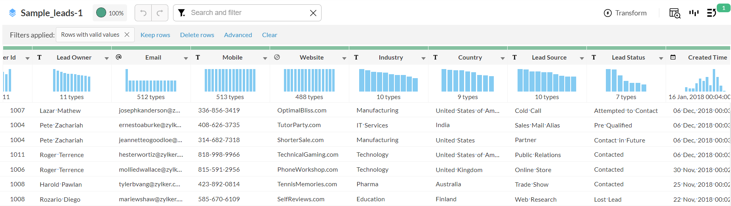
Task: Remove the 'Rows with valid values' filter chip
Action: click(x=127, y=35)
